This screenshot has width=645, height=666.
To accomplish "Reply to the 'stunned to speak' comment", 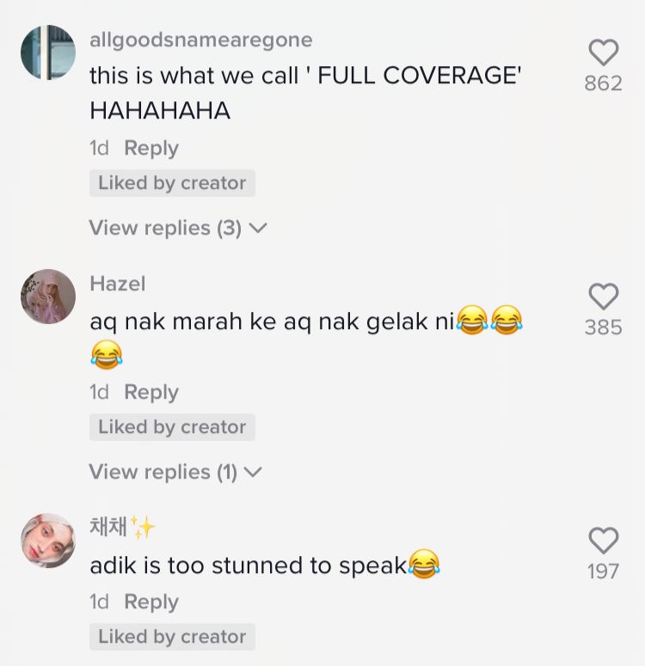I will [x=151, y=602].
